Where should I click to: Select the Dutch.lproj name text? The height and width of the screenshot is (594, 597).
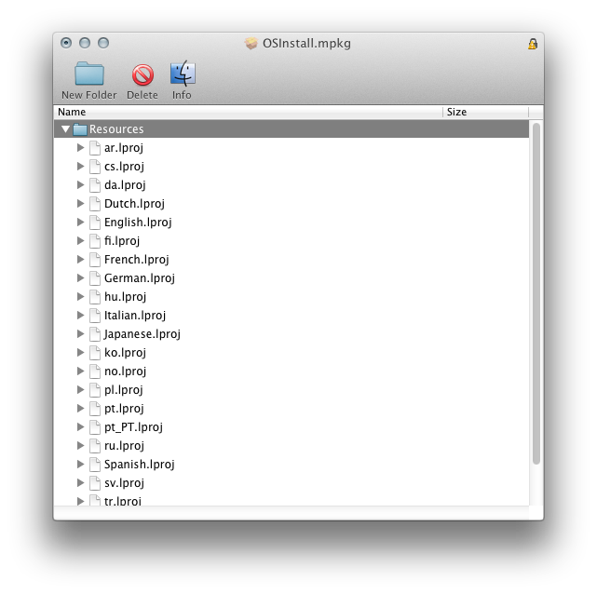coord(134,204)
